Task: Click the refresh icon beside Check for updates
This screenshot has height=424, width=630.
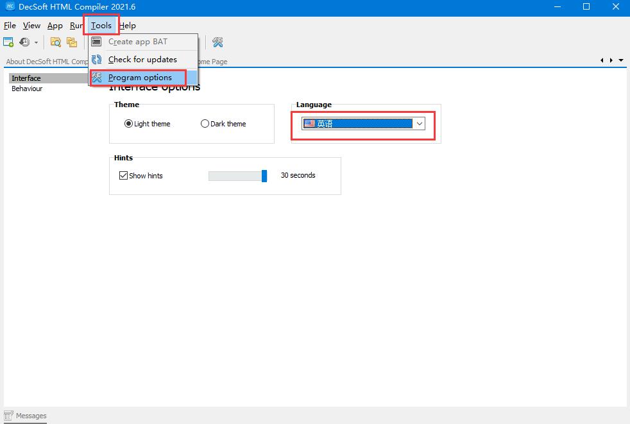Action: pos(96,60)
